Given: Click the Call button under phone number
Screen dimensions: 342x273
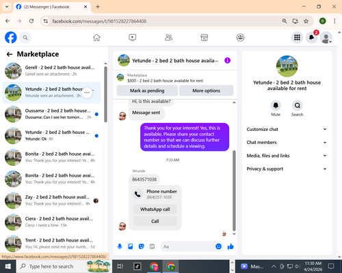Looking at the screenshot, I should [155, 221].
